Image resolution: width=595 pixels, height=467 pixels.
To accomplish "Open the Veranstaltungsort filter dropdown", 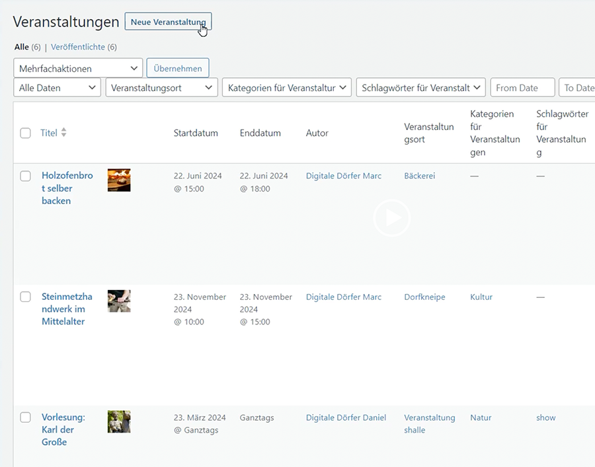I will point(161,87).
